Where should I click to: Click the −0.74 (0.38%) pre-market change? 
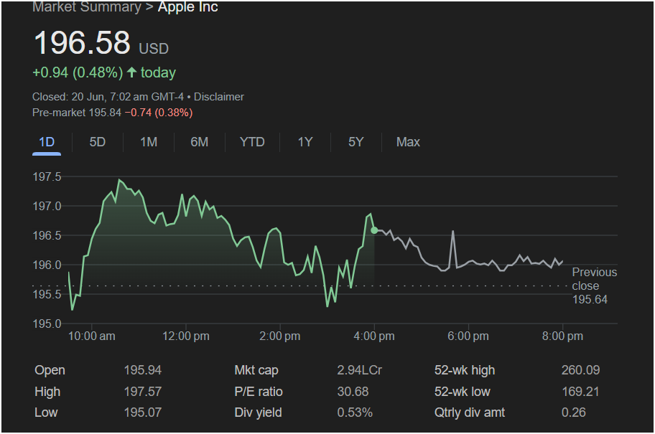[159, 113]
